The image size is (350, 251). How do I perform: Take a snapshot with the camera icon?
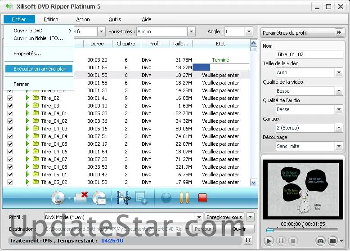click(x=320, y=241)
